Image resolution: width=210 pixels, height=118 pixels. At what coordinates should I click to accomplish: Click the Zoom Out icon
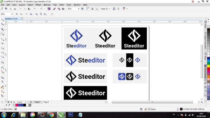point(21,14)
